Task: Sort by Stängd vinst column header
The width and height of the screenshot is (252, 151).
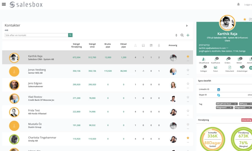Action: [92, 45]
